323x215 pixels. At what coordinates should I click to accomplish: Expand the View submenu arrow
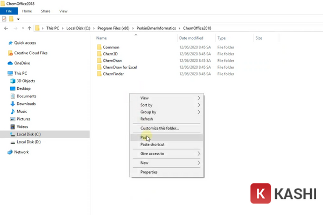pyautogui.click(x=199, y=98)
